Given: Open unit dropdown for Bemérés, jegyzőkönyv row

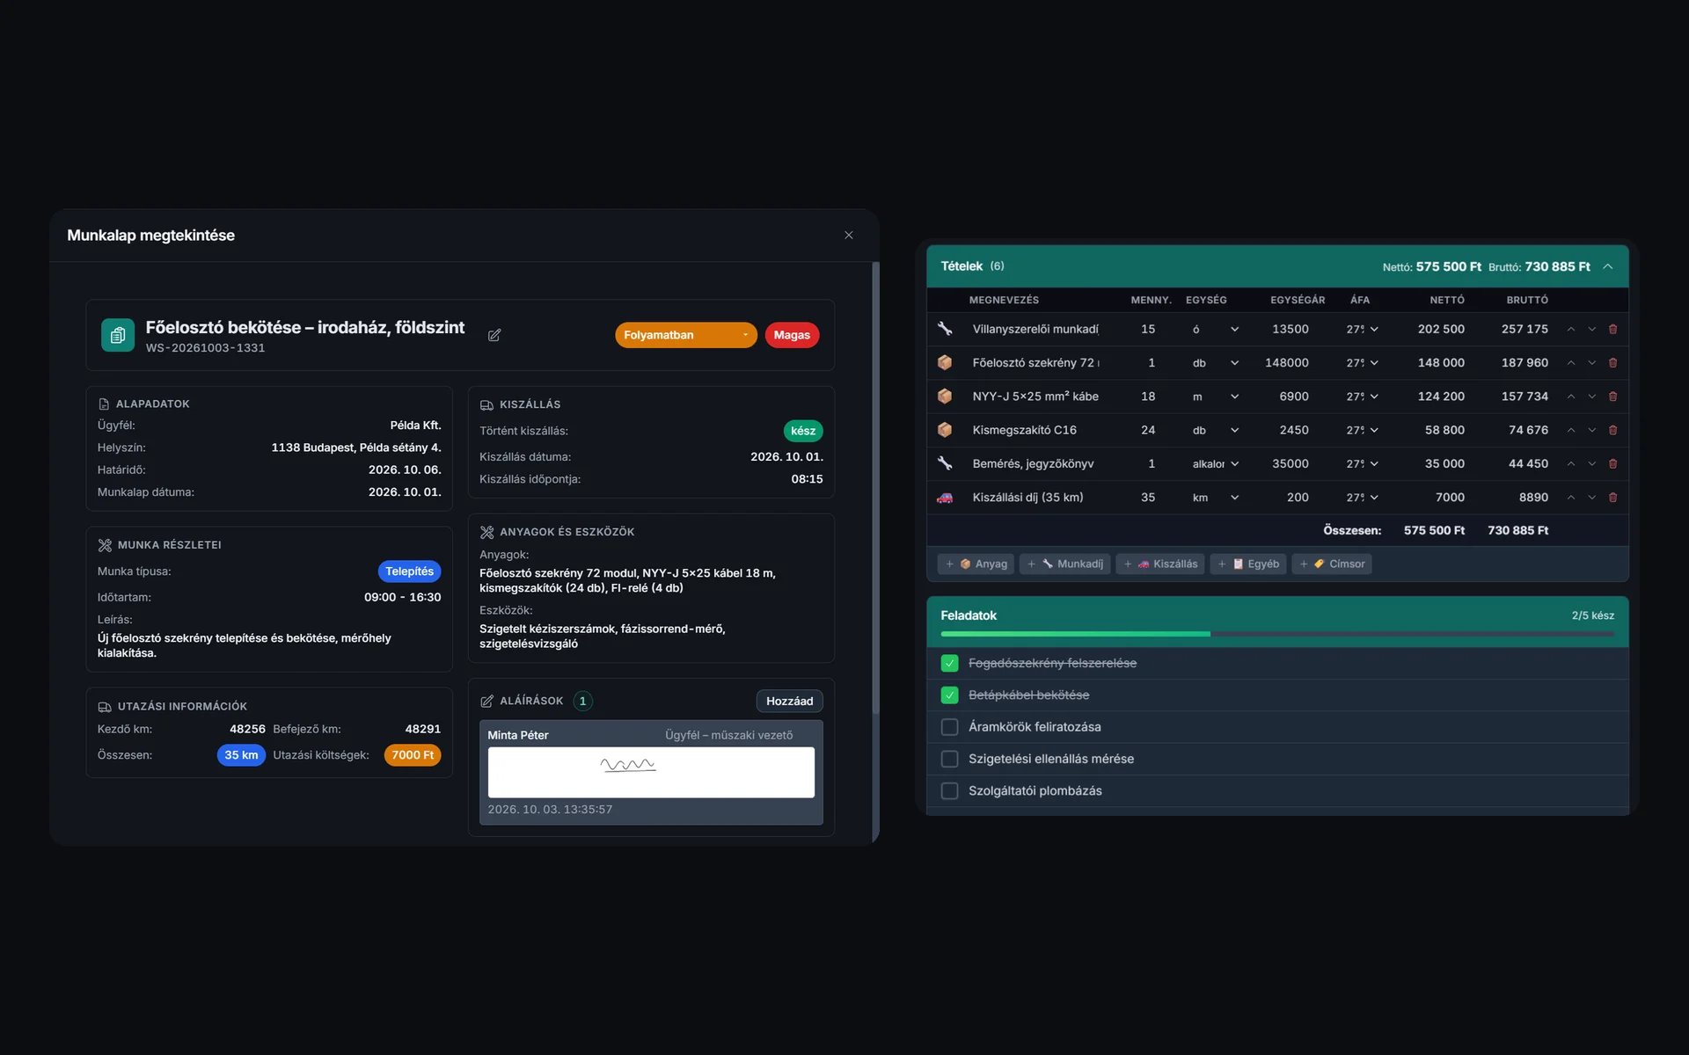Looking at the screenshot, I should point(1215,463).
